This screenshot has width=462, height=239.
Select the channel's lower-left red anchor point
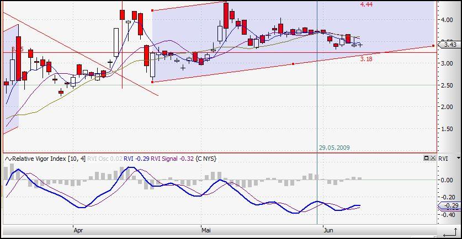pos(152,82)
